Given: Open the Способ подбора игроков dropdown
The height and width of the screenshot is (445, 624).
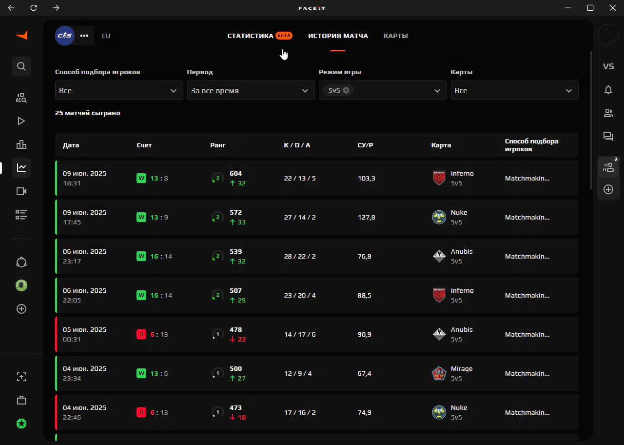Looking at the screenshot, I should click(x=119, y=90).
